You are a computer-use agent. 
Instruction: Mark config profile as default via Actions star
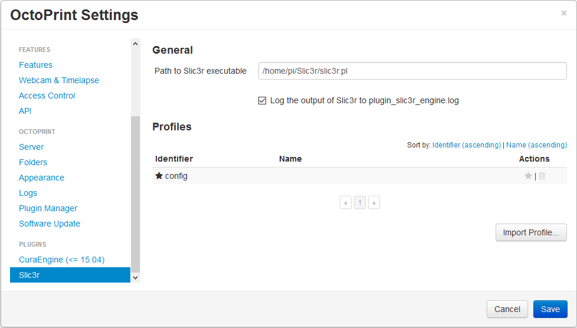[528, 176]
